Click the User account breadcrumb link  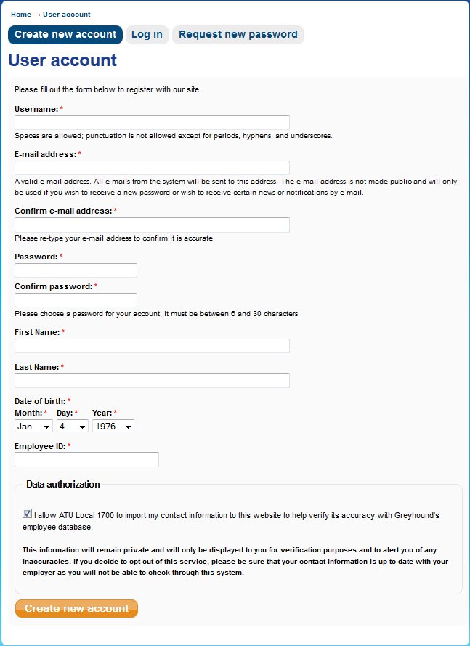[67, 15]
